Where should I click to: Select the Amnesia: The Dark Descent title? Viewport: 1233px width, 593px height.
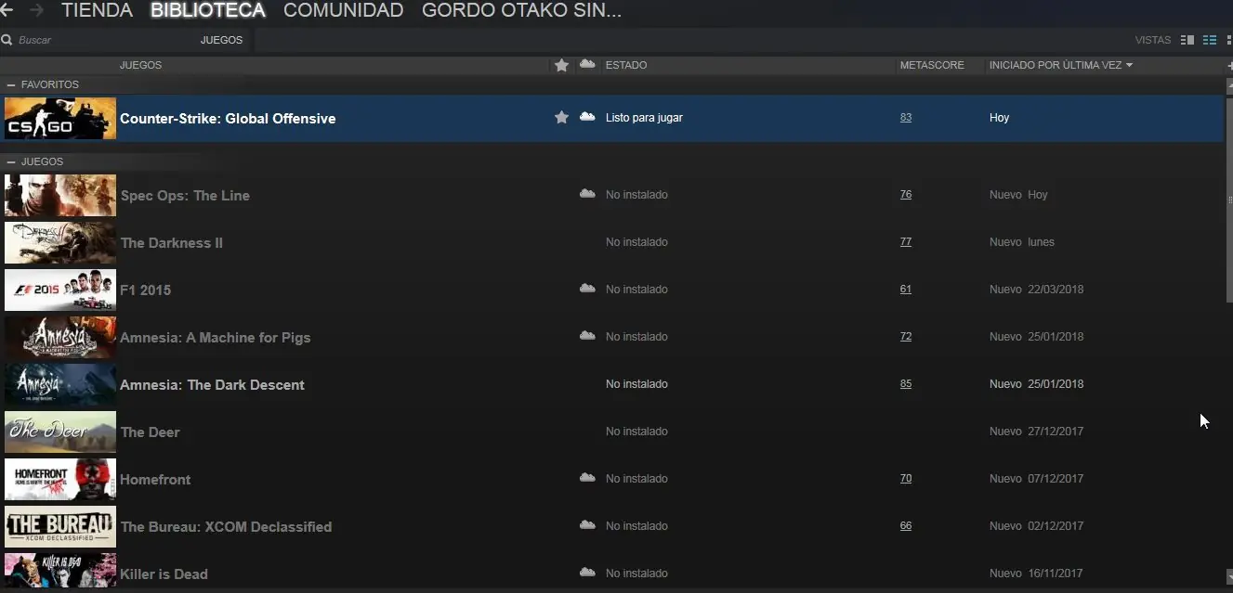point(213,385)
